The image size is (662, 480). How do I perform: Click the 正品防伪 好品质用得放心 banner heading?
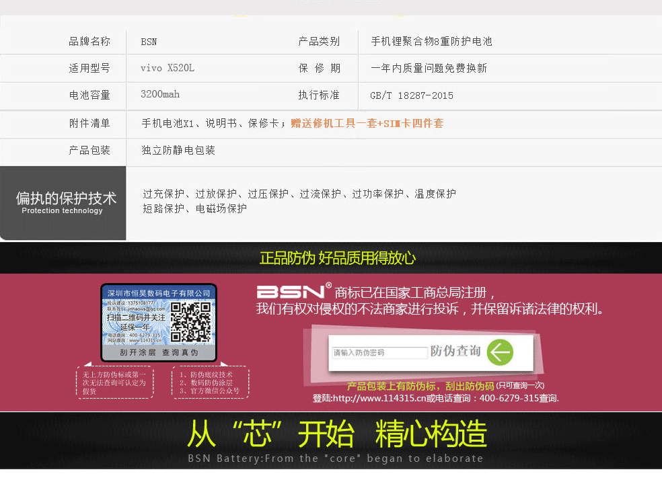pos(337,257)
